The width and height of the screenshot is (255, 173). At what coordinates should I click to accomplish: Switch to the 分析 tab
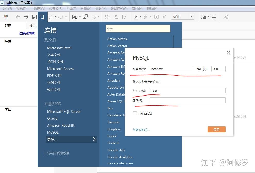[x=32, y=25]
